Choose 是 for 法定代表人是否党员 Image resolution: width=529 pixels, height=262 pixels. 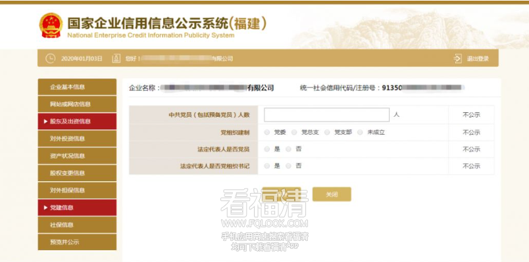tap(267, 149)
